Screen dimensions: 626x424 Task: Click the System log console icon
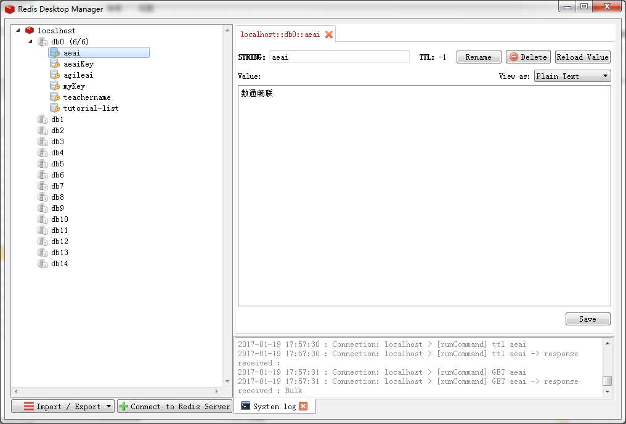point(245,406)
